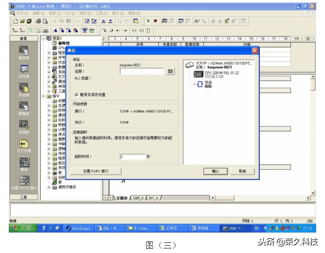Switch to the SBR_0 tab
The height and width of the screenshot is (253, 325).
[x=138, y=198]
